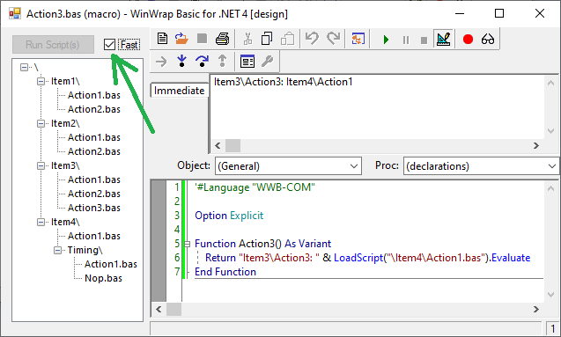Click the Cut scissors icon
The width and height of the screenshot is (561, 337).
(x=247, y=39)
